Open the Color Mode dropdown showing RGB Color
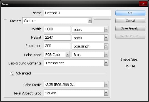 57,54
